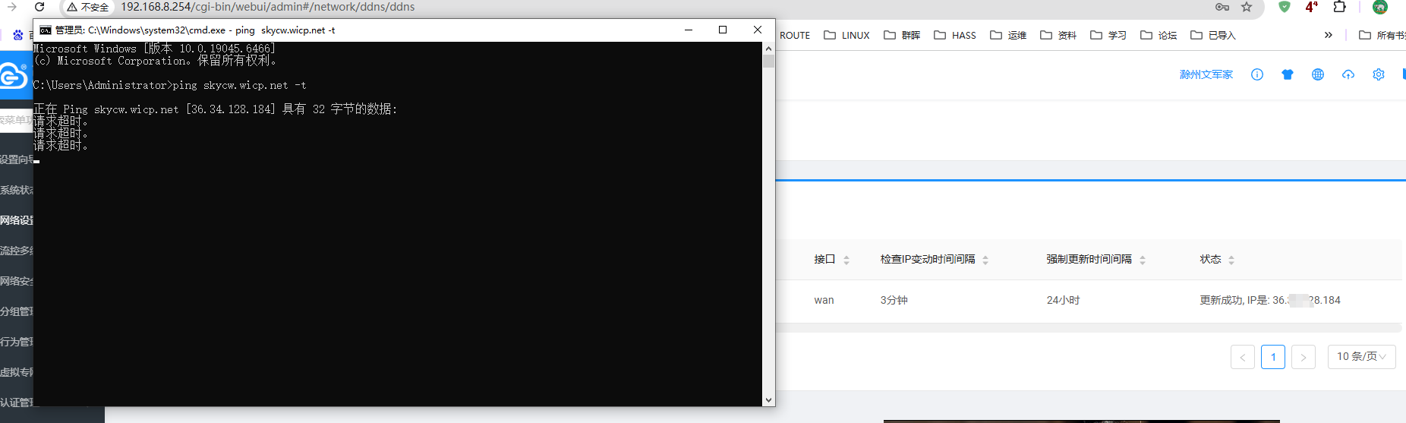Open the theme shirt icon

[1288, 74]
